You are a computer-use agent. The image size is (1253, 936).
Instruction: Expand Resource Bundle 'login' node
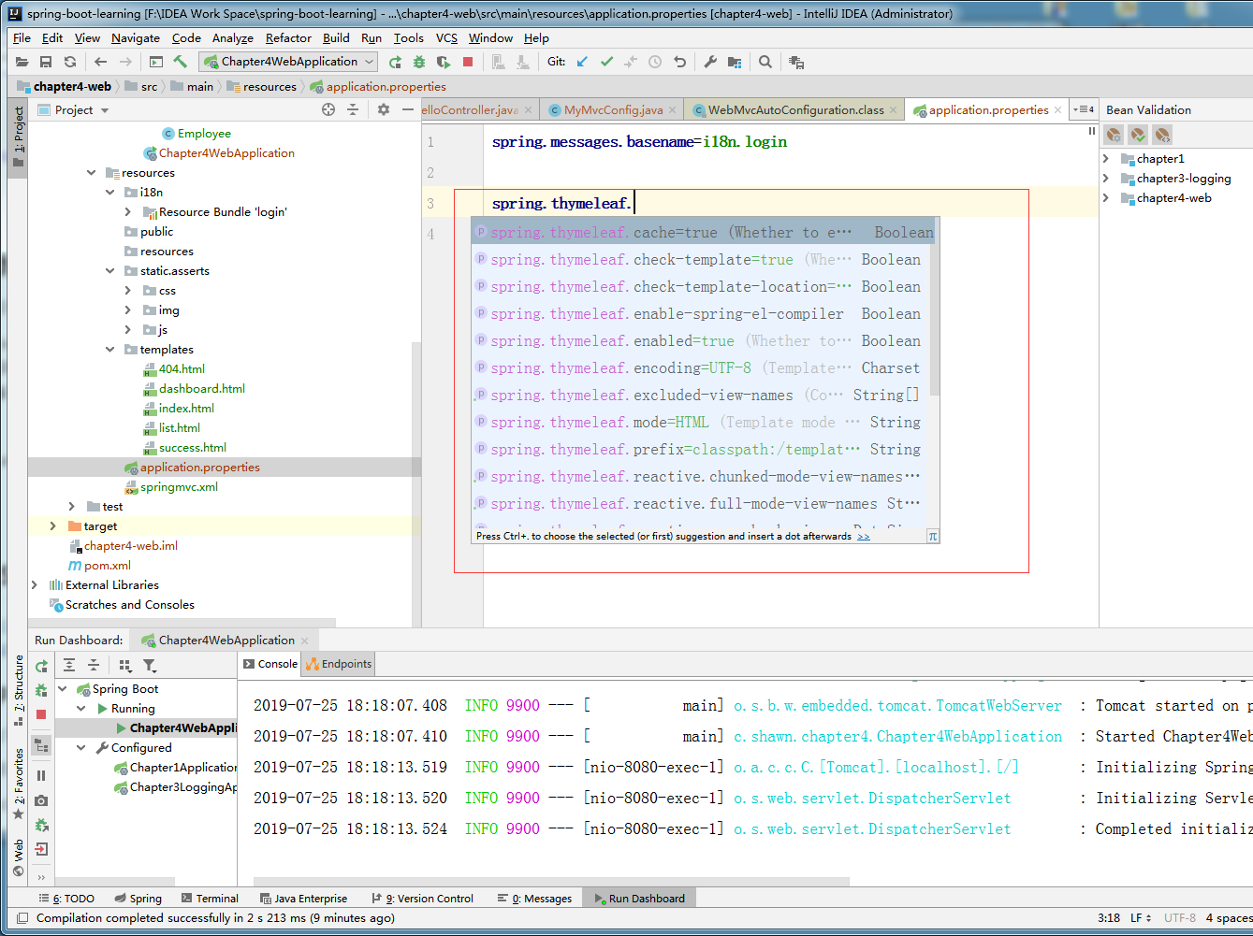128,212
